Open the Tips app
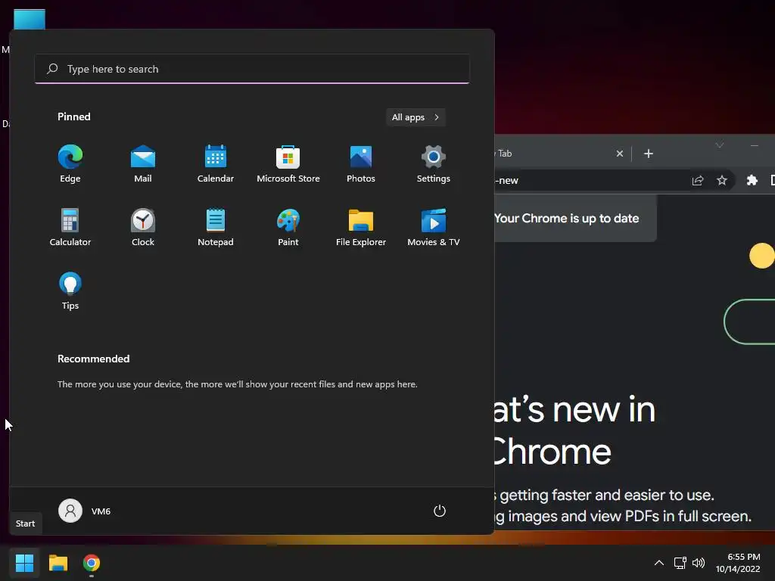This screenshot has width=775, height=581. [70, 291]
